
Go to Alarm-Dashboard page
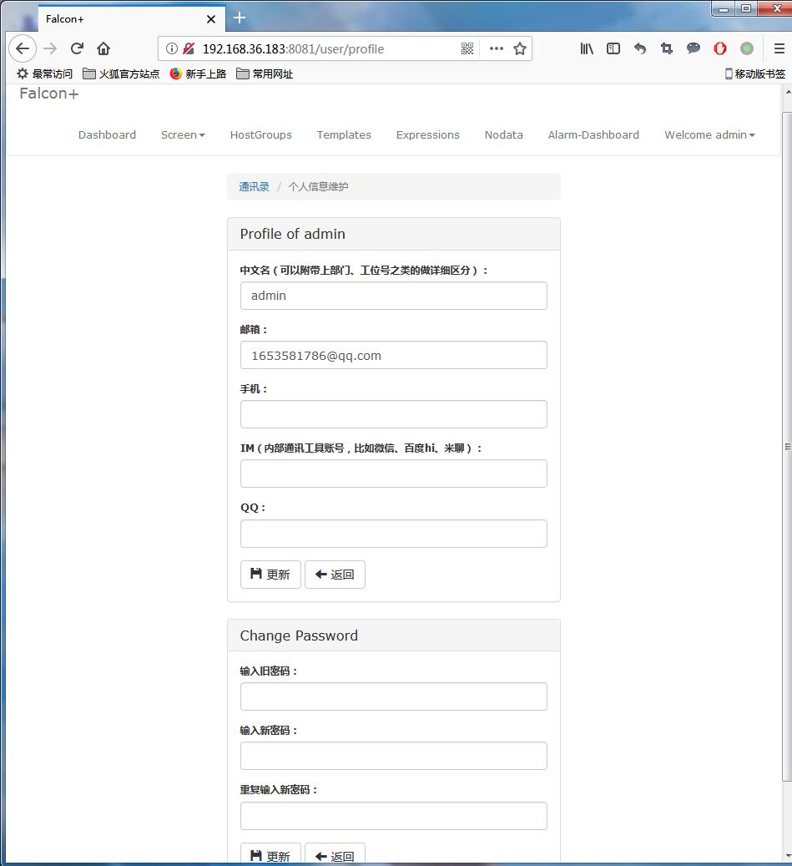coord(593,134)
